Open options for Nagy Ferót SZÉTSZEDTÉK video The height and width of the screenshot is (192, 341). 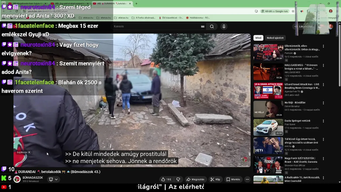(x=323, y=158)
